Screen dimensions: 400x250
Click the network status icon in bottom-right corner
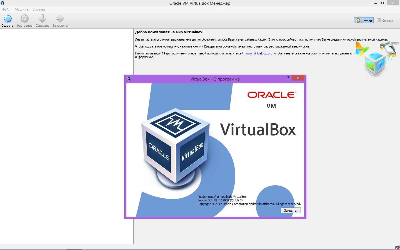[x=397, y=247]
